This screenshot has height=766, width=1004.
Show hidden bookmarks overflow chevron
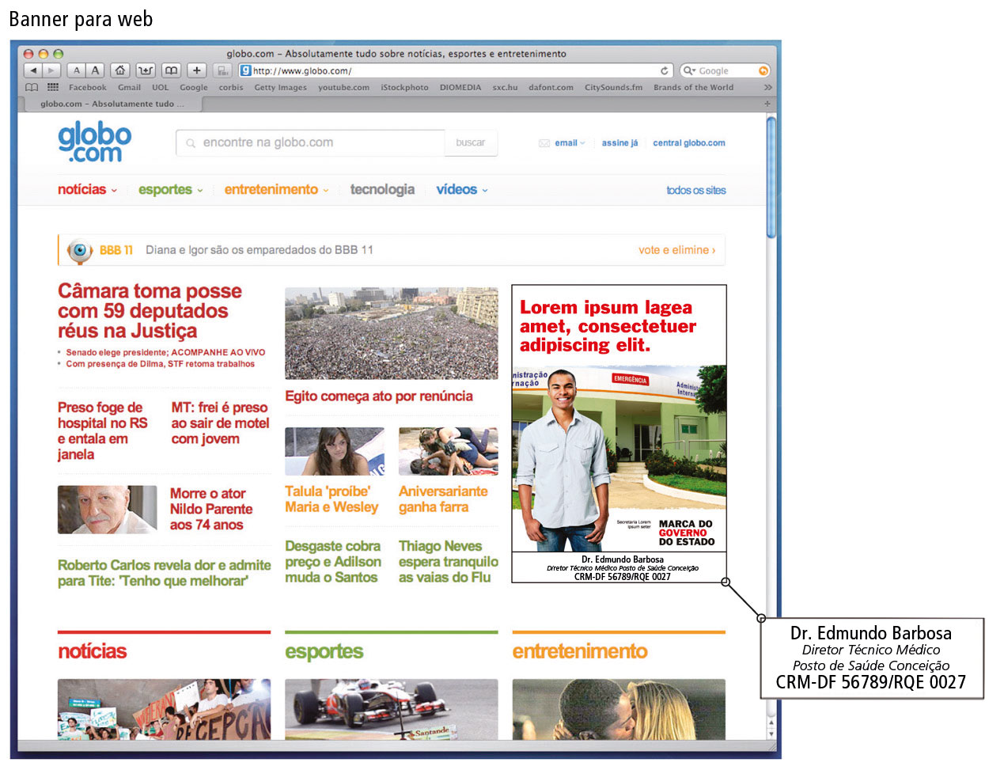(767, 87)
